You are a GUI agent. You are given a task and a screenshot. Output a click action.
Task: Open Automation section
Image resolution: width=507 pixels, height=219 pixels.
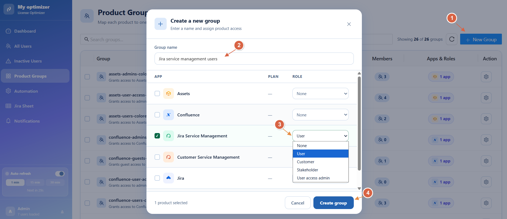pyautogui.click(x=26, y=91)
